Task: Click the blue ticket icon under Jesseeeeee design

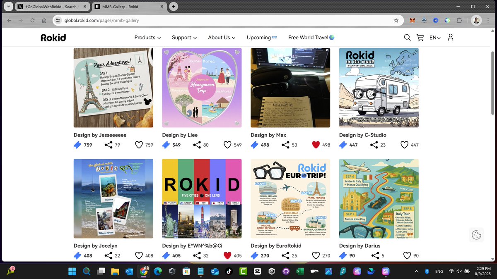Action: coord(77,145)
